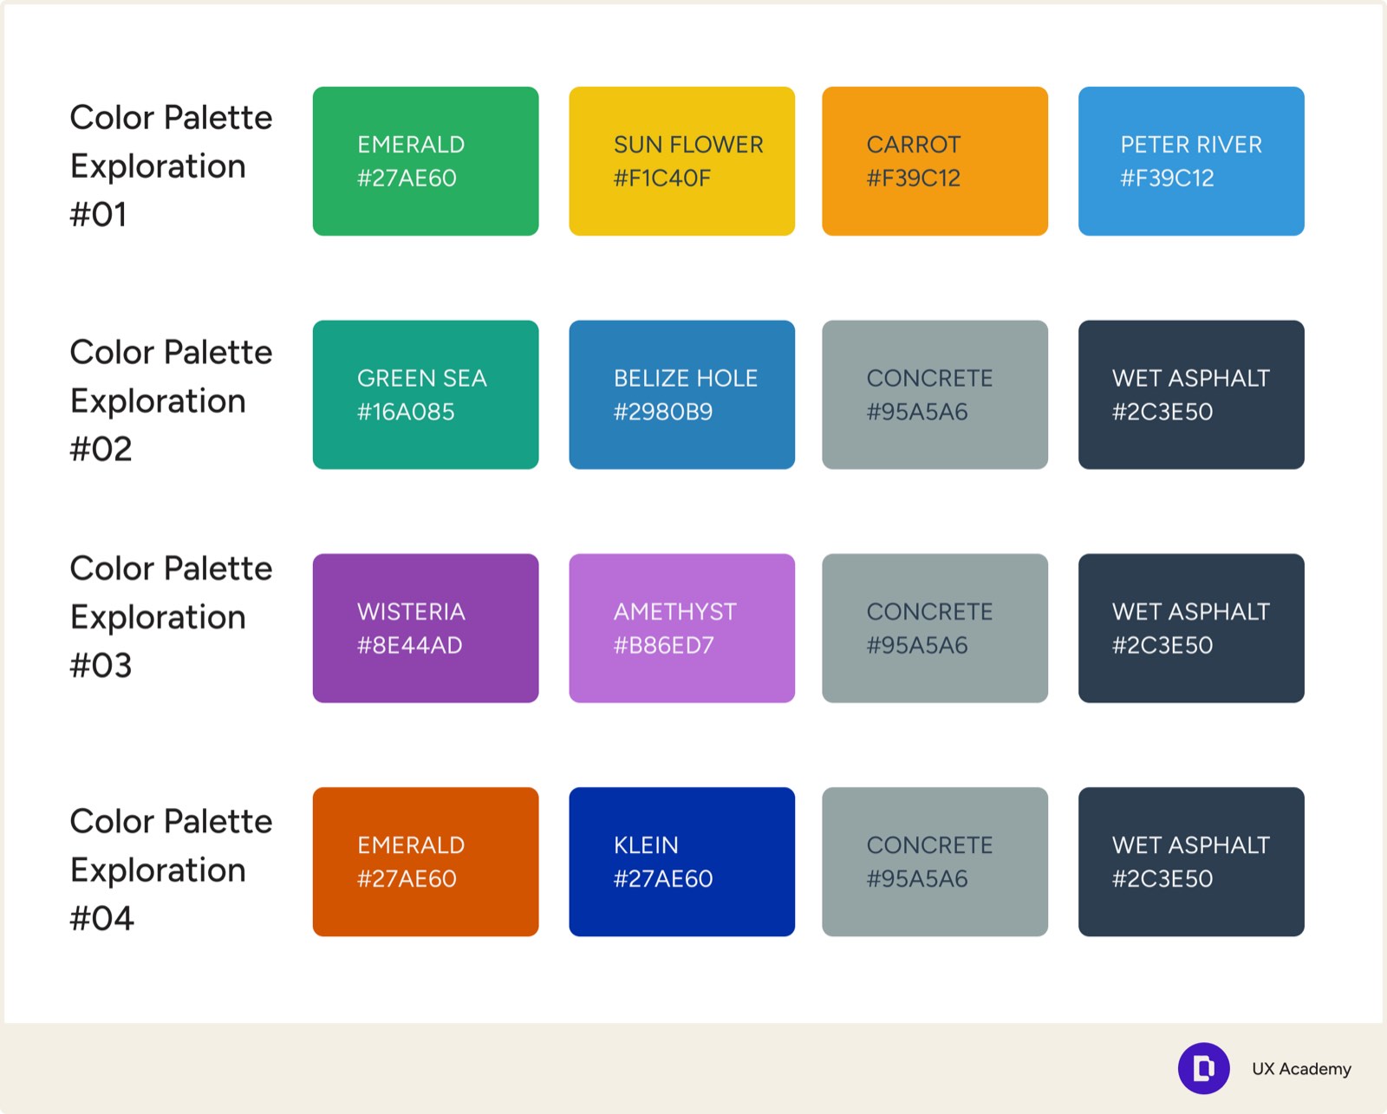Click the Color Palette Exploration #01 heading

(x=171, y=166)
